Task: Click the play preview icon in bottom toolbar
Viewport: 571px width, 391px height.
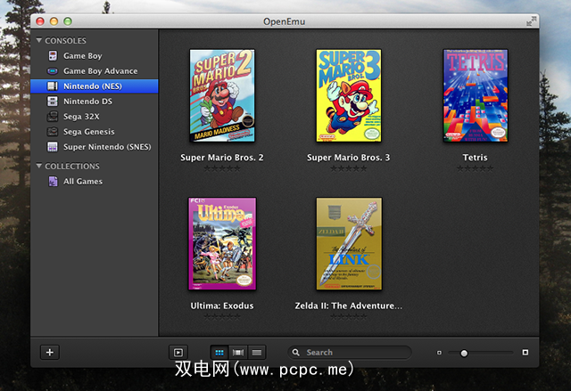Action: tap(178, 353)
